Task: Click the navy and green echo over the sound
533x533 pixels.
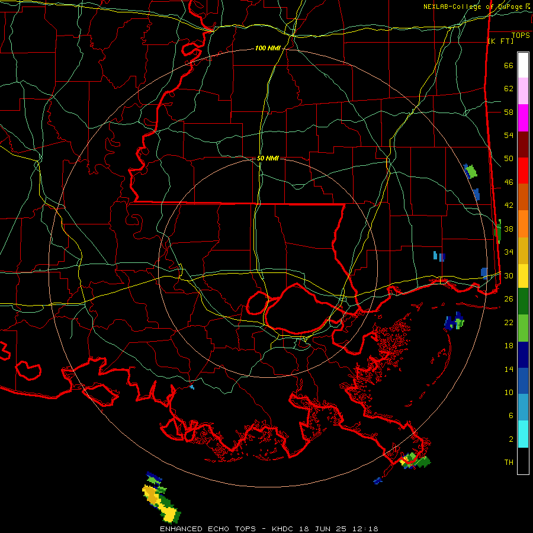Action: (454, 321)
